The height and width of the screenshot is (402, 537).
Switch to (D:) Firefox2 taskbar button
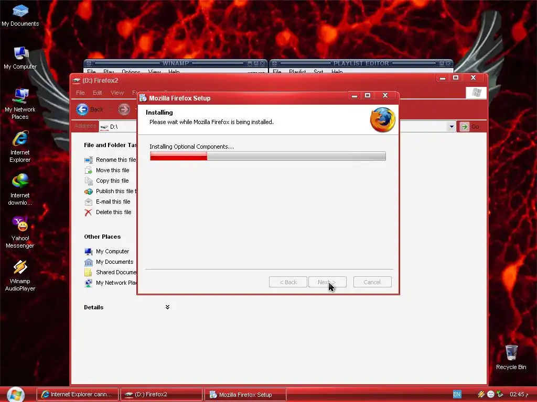162,395
